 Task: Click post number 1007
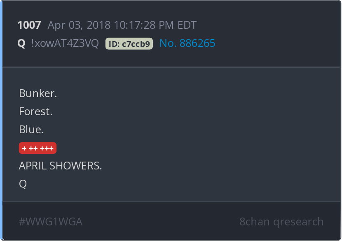[29, 25]
